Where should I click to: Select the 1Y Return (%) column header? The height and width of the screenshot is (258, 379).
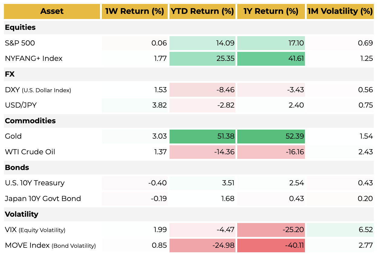point(271,11)
